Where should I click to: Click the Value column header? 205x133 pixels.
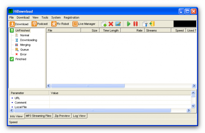coord(120,93)
